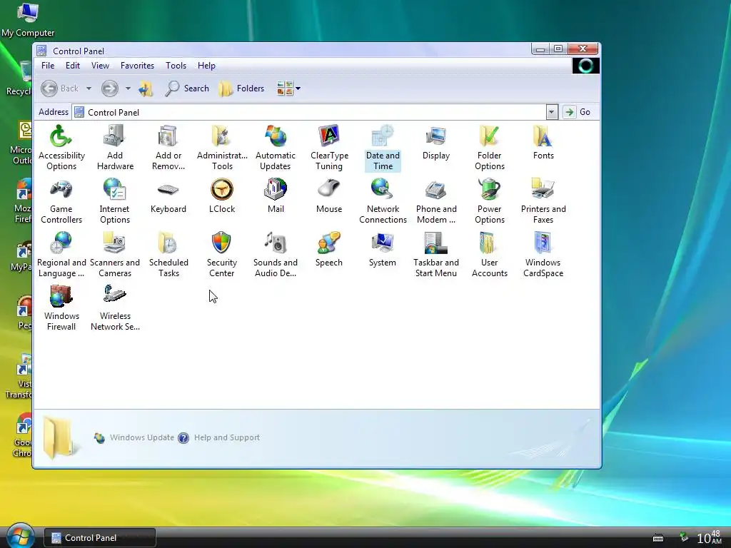Open Accessibility Options applet
Image resolution: width=731 pixels, height=548 pixels.
[x=61, y=147]
